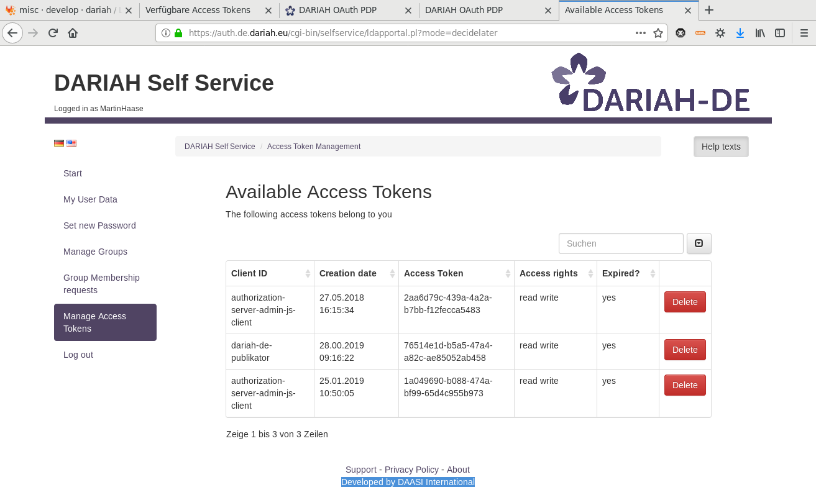Switch language to German flag
Image resolution: width=816 pixels, height=500 pixels.
[x=59, y=143]
